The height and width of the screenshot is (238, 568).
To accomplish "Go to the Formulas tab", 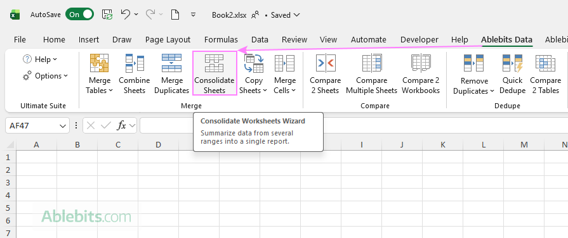I will pos(221,40).
